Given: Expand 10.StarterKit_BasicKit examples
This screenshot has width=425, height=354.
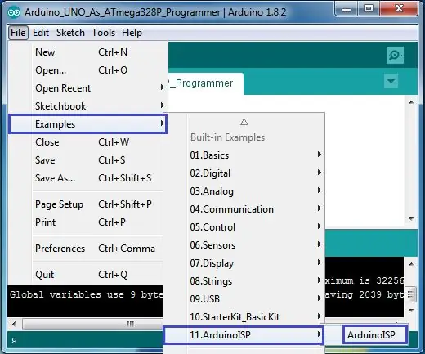Looking at the screenshot, I should click(x=244, y=317).
